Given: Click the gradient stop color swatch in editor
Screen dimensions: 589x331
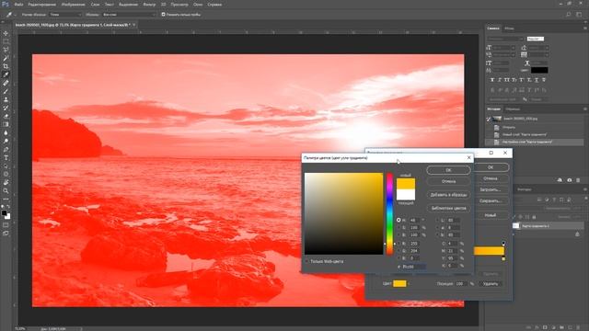Looking at the screenshot, I should click(x=399, y=284).
